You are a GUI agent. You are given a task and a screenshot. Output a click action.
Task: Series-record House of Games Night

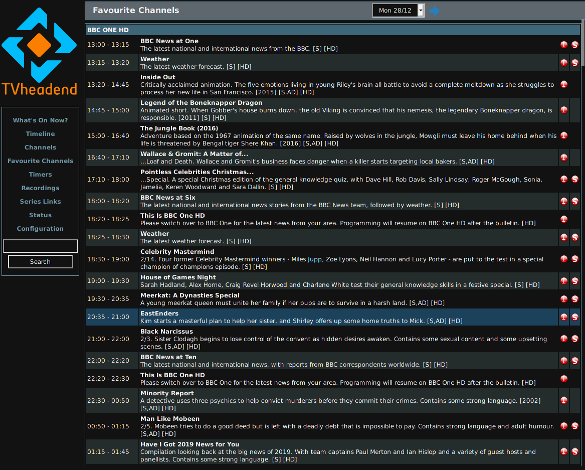click(x=575, y=281)
